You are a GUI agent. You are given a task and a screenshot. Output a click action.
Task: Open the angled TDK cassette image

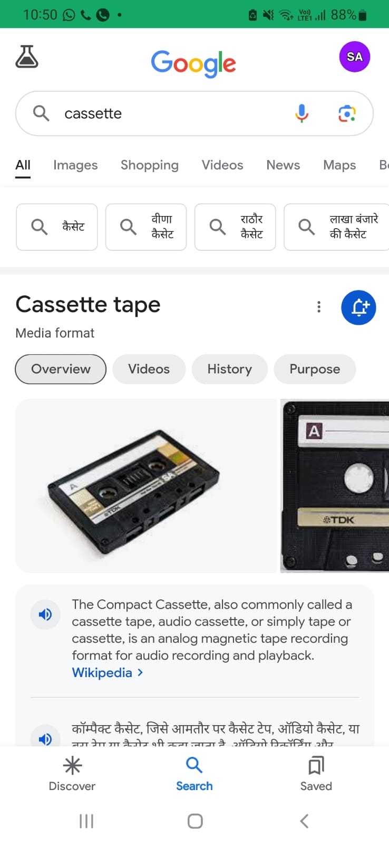(x=146, y=486)
